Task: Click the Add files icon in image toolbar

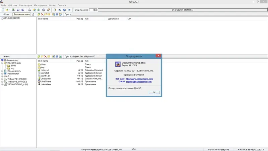Action: [54, 14]
